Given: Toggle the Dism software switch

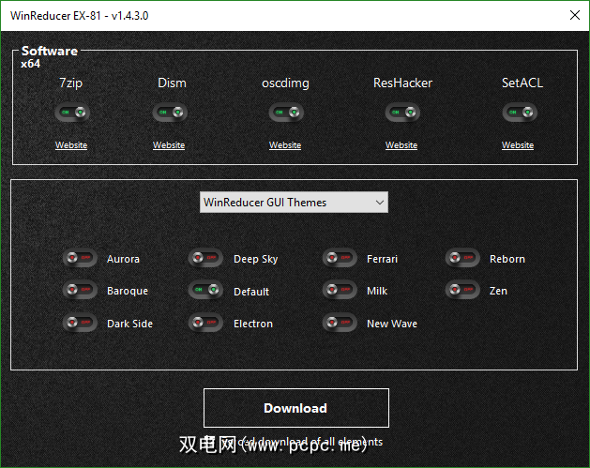Looking at the screenshot, I should 170,113.
